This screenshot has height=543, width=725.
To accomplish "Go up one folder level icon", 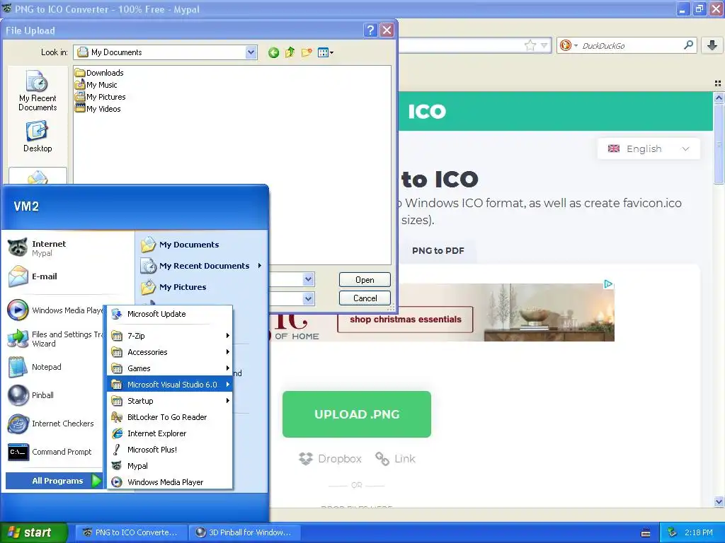I will pyautogui.click(x=290, y=52).
